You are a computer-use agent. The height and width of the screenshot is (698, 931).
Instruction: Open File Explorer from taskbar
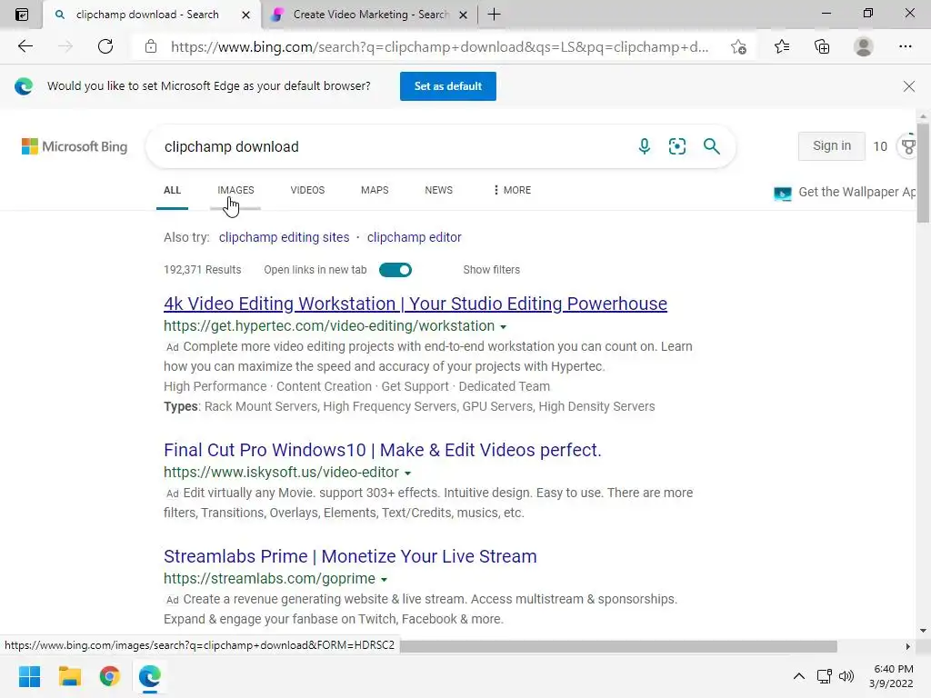pyautogui.click(x=69, y=676)
